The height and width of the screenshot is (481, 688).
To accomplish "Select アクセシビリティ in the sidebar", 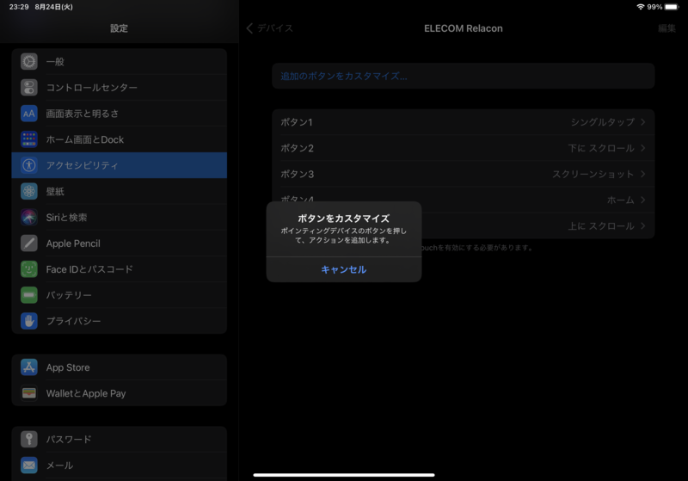I will point(120,165).
